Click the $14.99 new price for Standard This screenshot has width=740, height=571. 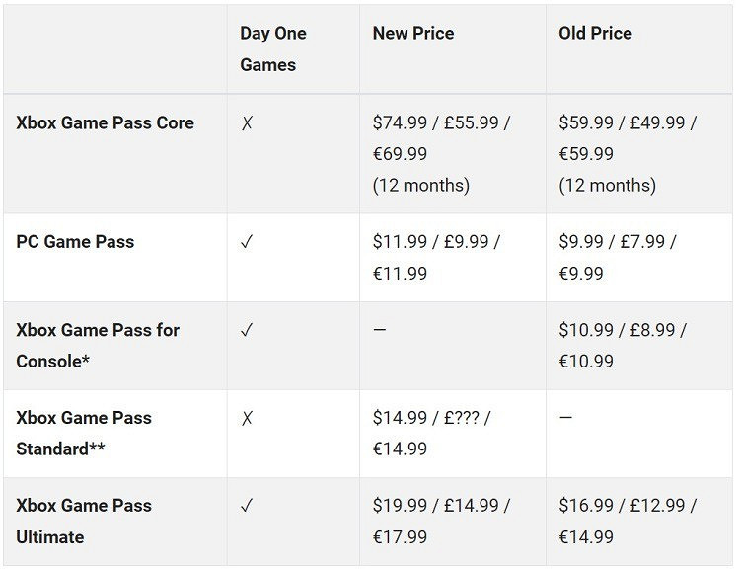click(x=400, y=418)
